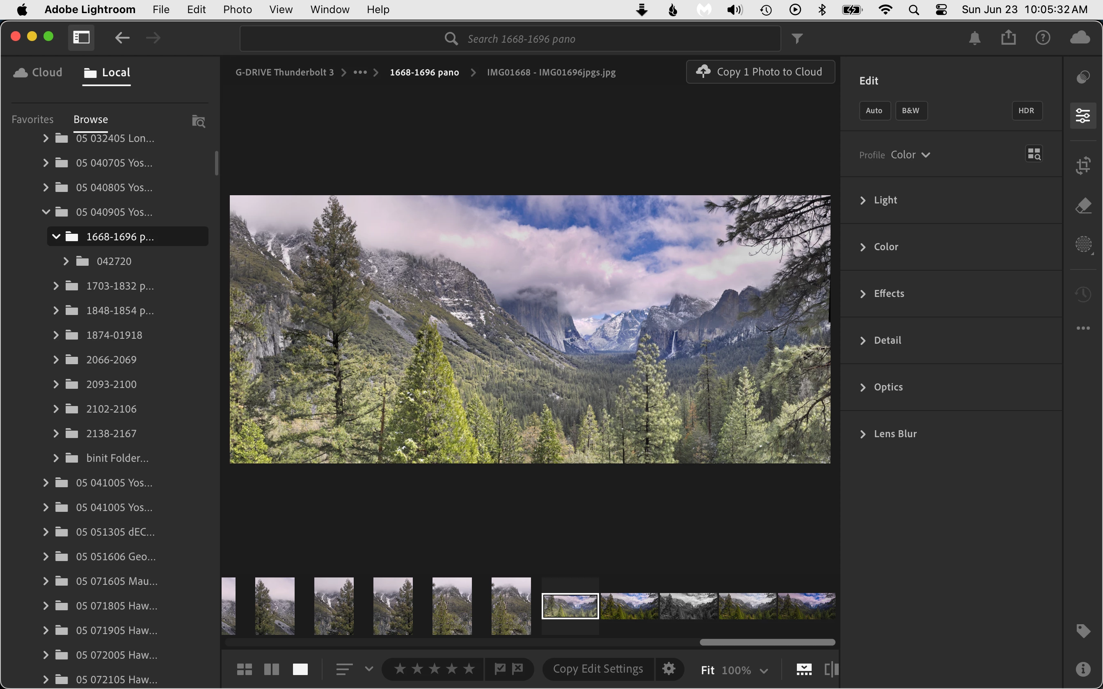Expand the Light edit section

(885, 200)
